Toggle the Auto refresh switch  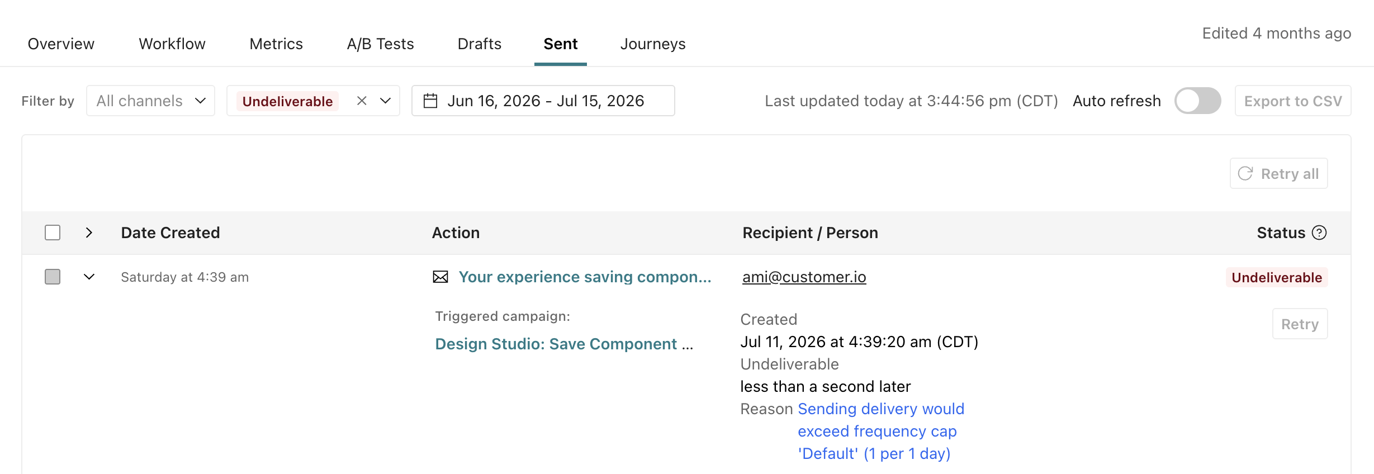(1197, 101)
